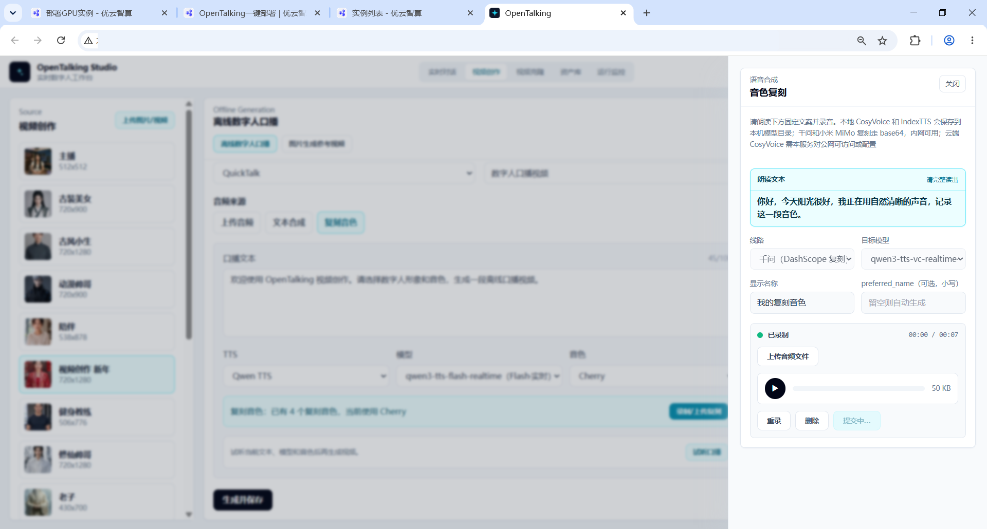Screen dimensions: 987x529
Task: Click the text area under 口播文本
Action: (x=476, y=303)
